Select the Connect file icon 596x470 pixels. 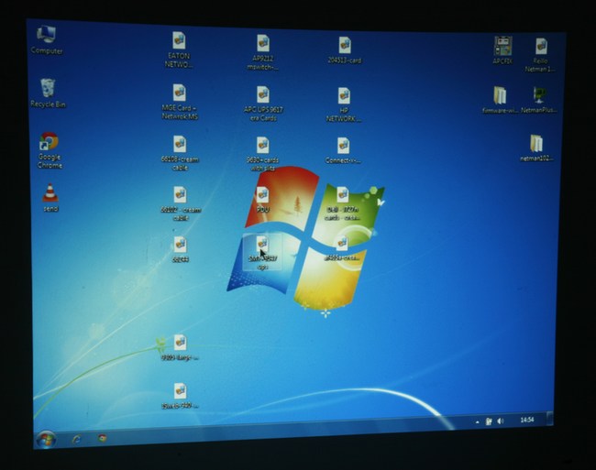coord(343,147)
